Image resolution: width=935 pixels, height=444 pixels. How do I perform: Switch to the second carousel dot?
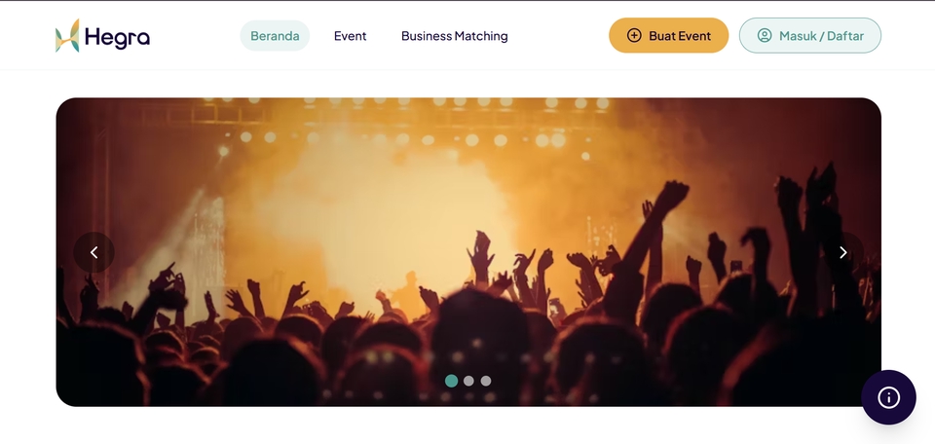click(x=468, y=381)
